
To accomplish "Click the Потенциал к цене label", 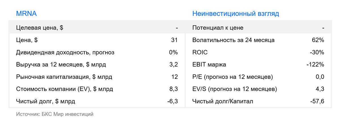I will (x=218, y=28).
